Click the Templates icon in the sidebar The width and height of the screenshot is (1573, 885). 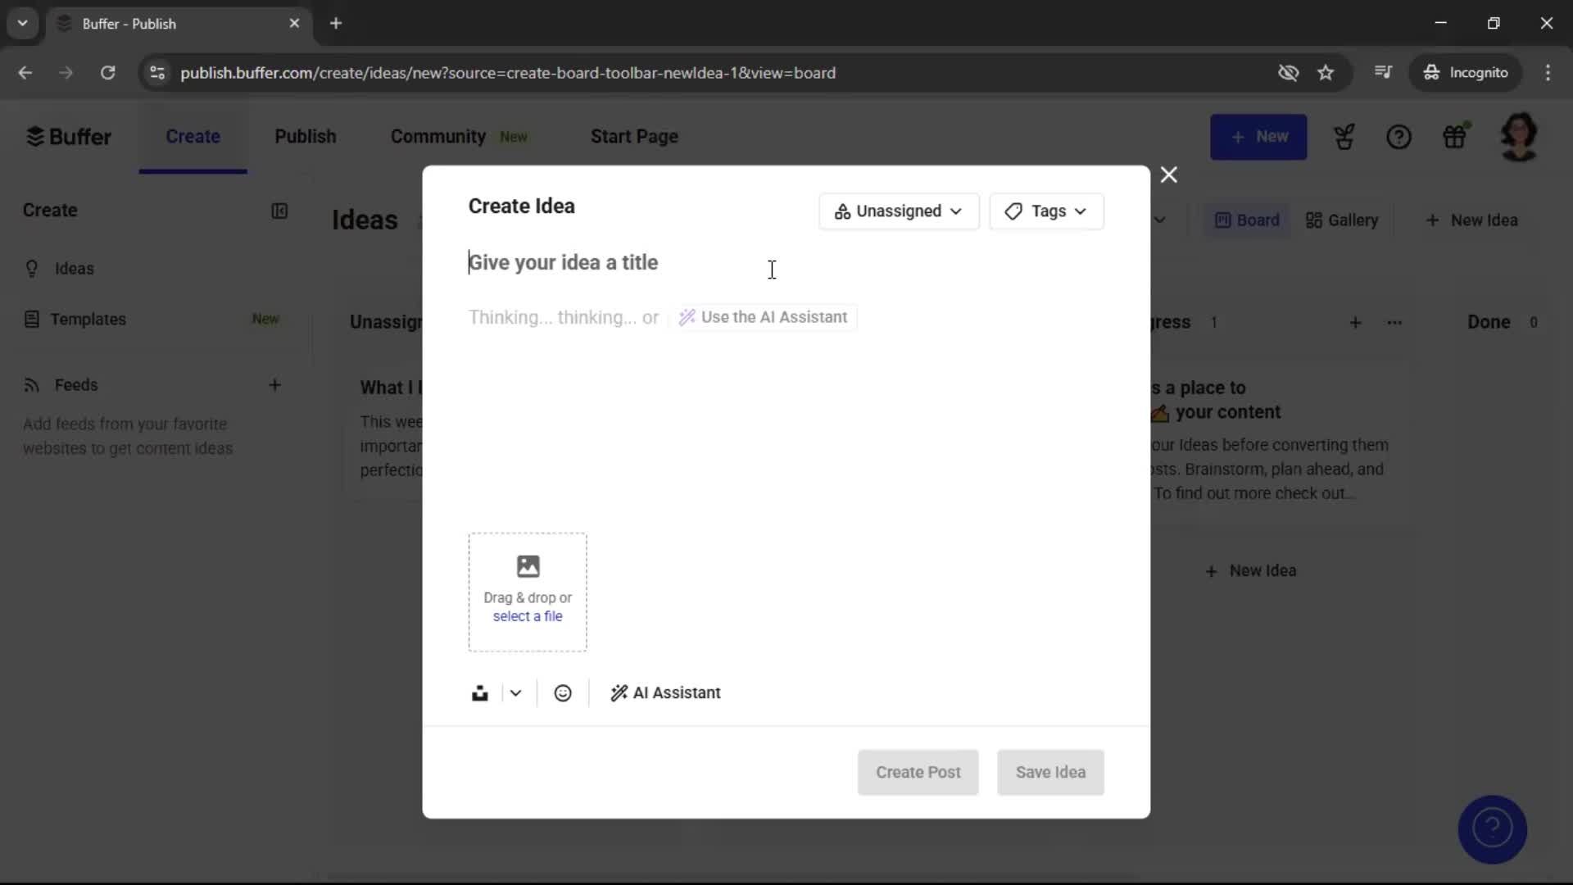pos(31,319)
